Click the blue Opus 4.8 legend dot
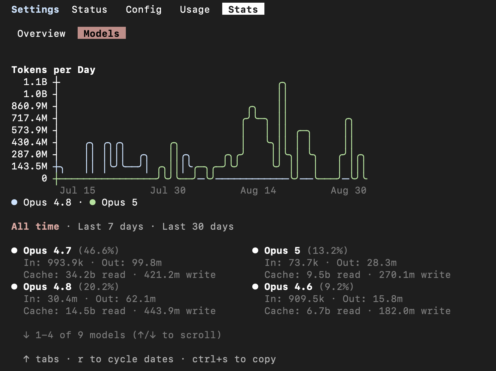The width and height of the screenshot is (496, 371). pyautogui.click(x=14, y=202)
